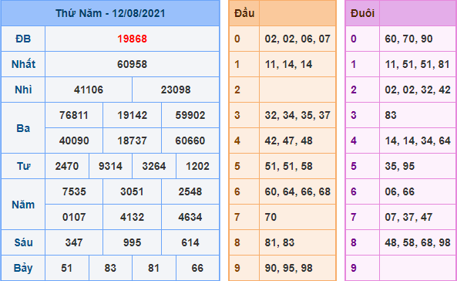Image resolution: width=457 pixels, height=281 pixels.
Task: Click the 'Đầu' column header
Action: [244, 13]
